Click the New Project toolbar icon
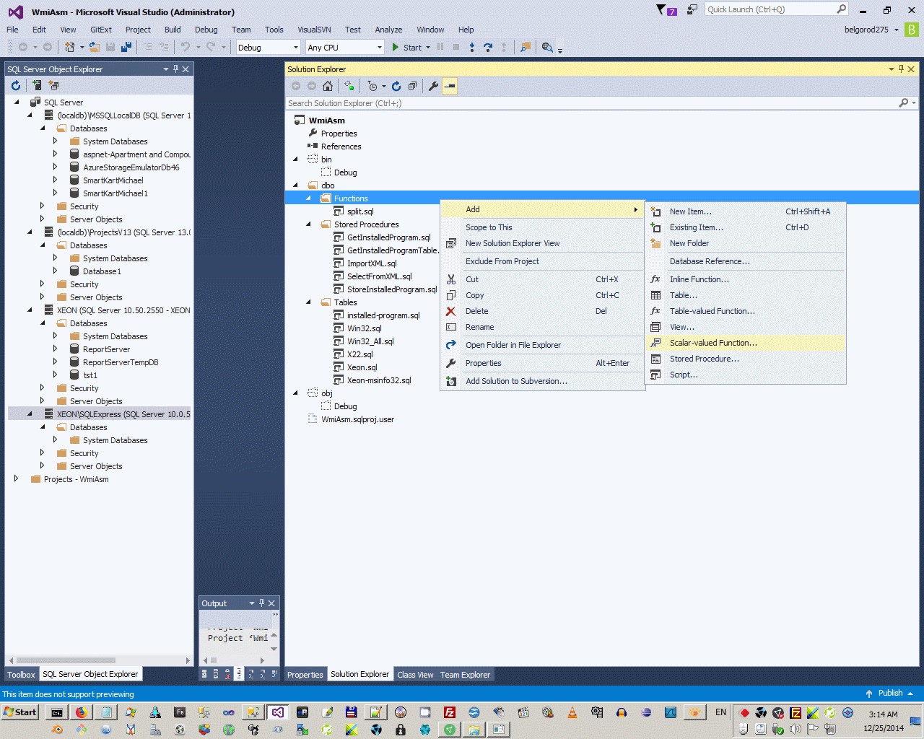924x739 pixels. pyautogui.click(x=69, y=47)
